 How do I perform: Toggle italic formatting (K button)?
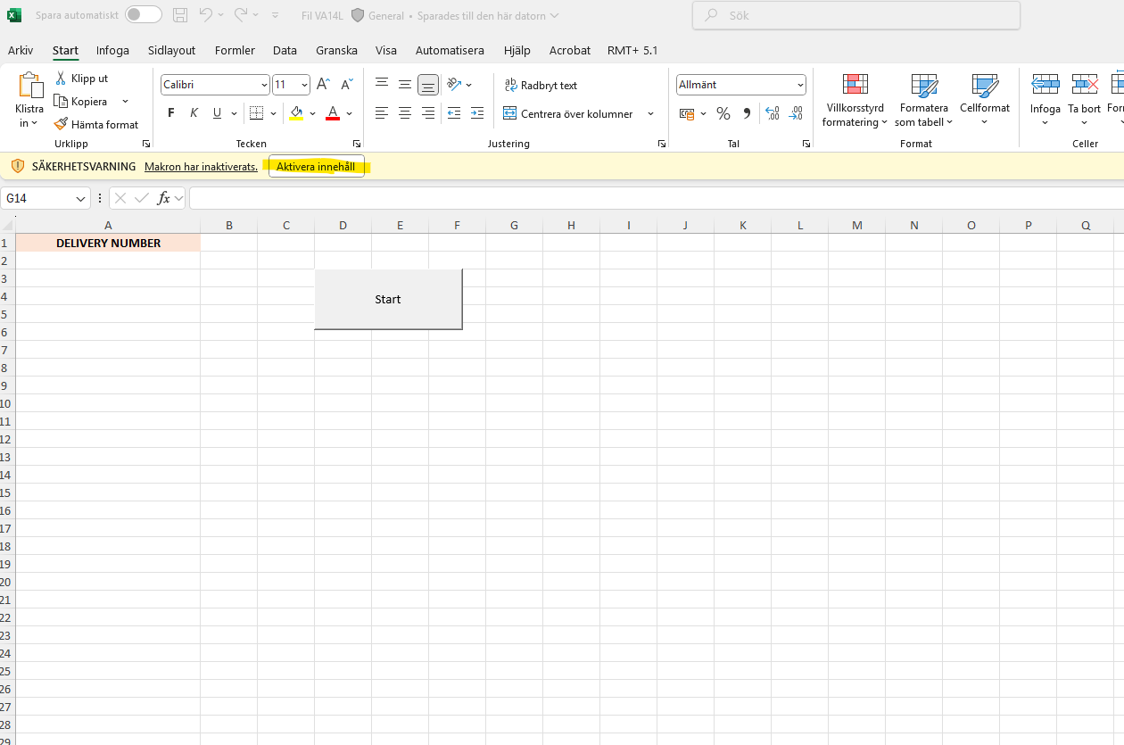[194, 113]
